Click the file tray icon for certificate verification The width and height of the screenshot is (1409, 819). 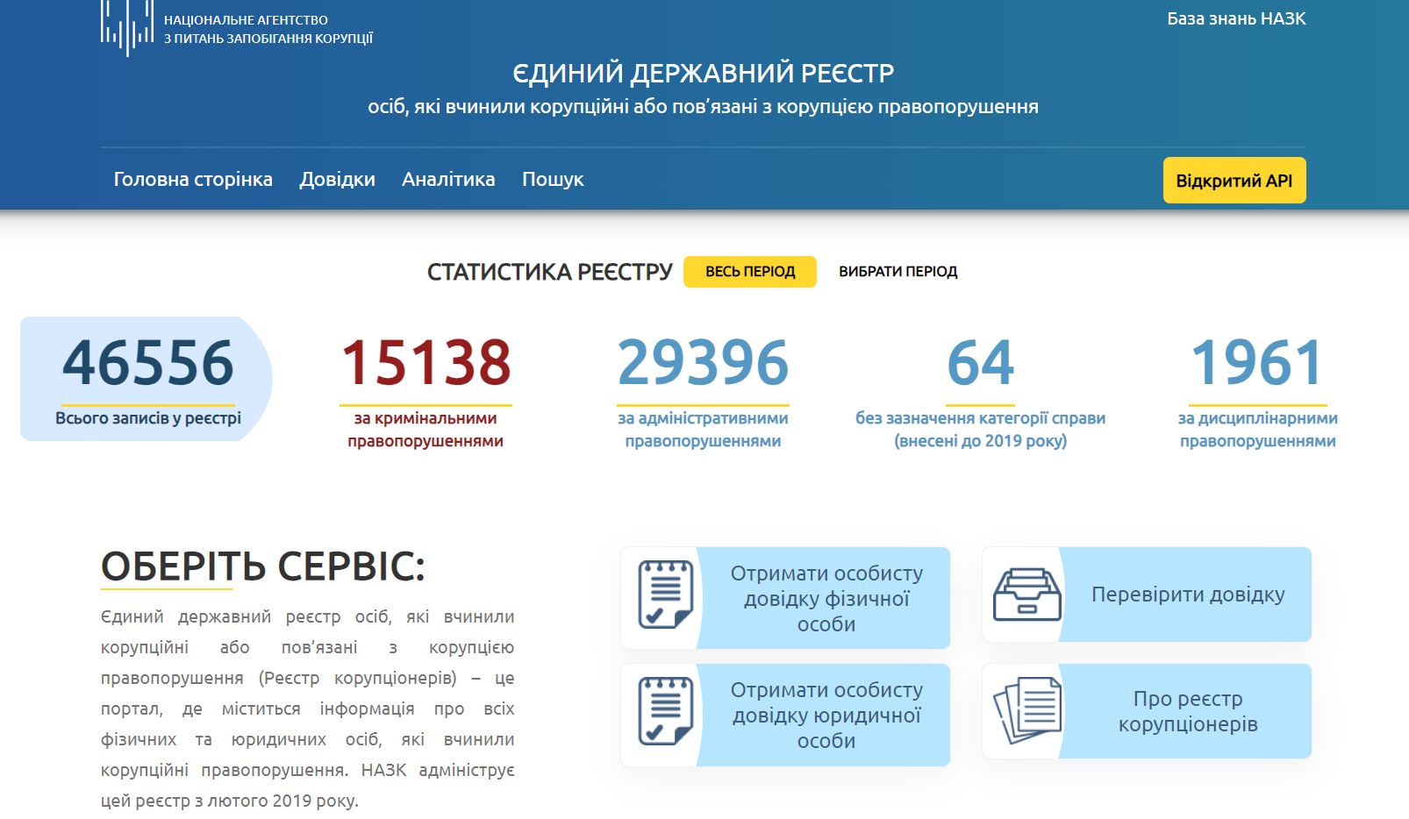pyautogui.click(x=1026, y=595)
